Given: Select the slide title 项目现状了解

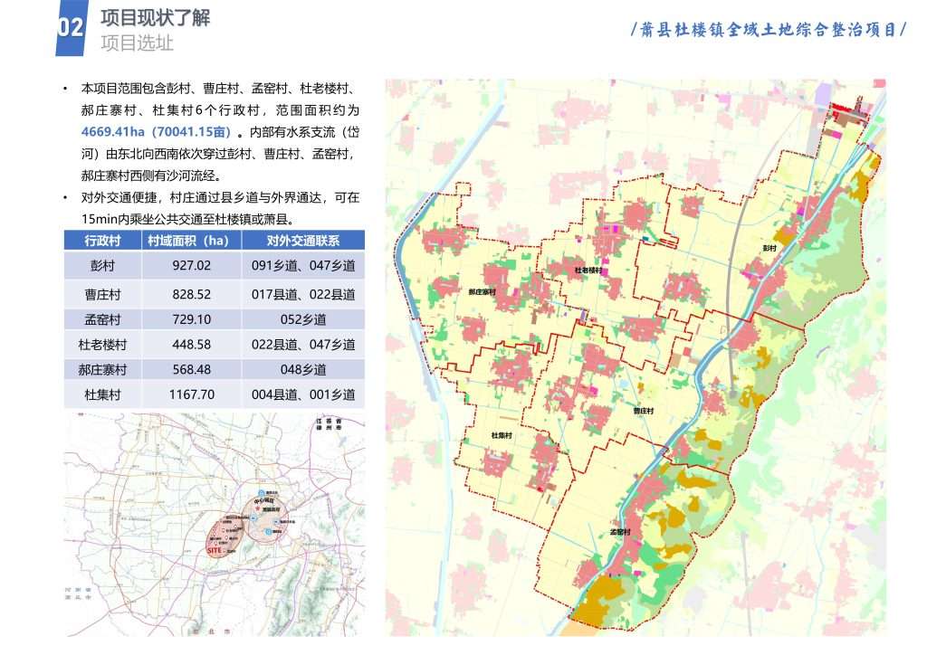Looking at the screenshot, I should coord(155,19).
